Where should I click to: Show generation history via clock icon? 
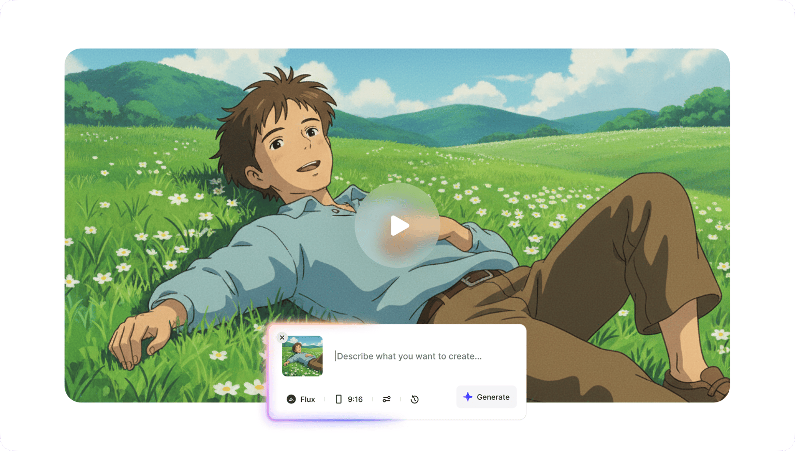[415, 399]
